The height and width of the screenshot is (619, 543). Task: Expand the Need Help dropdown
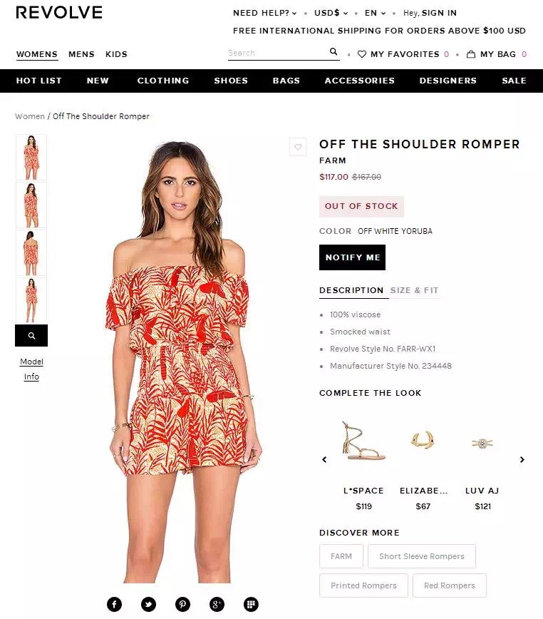[x=264, y=13]
